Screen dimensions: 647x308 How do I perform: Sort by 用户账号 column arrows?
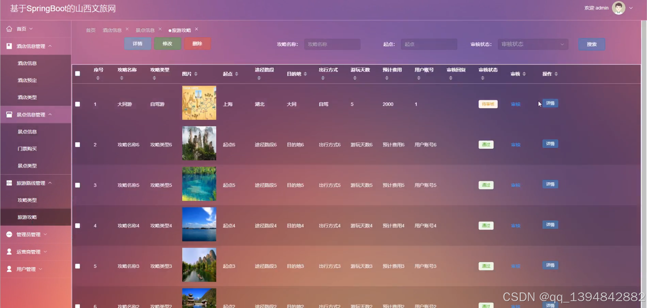coord(419,78)
